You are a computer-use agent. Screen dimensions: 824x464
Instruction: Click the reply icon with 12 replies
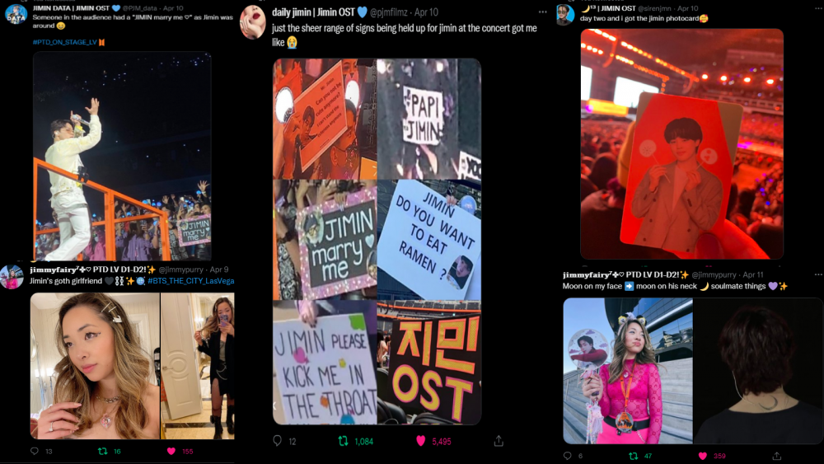pyautogui.click(x=278, y=441)
